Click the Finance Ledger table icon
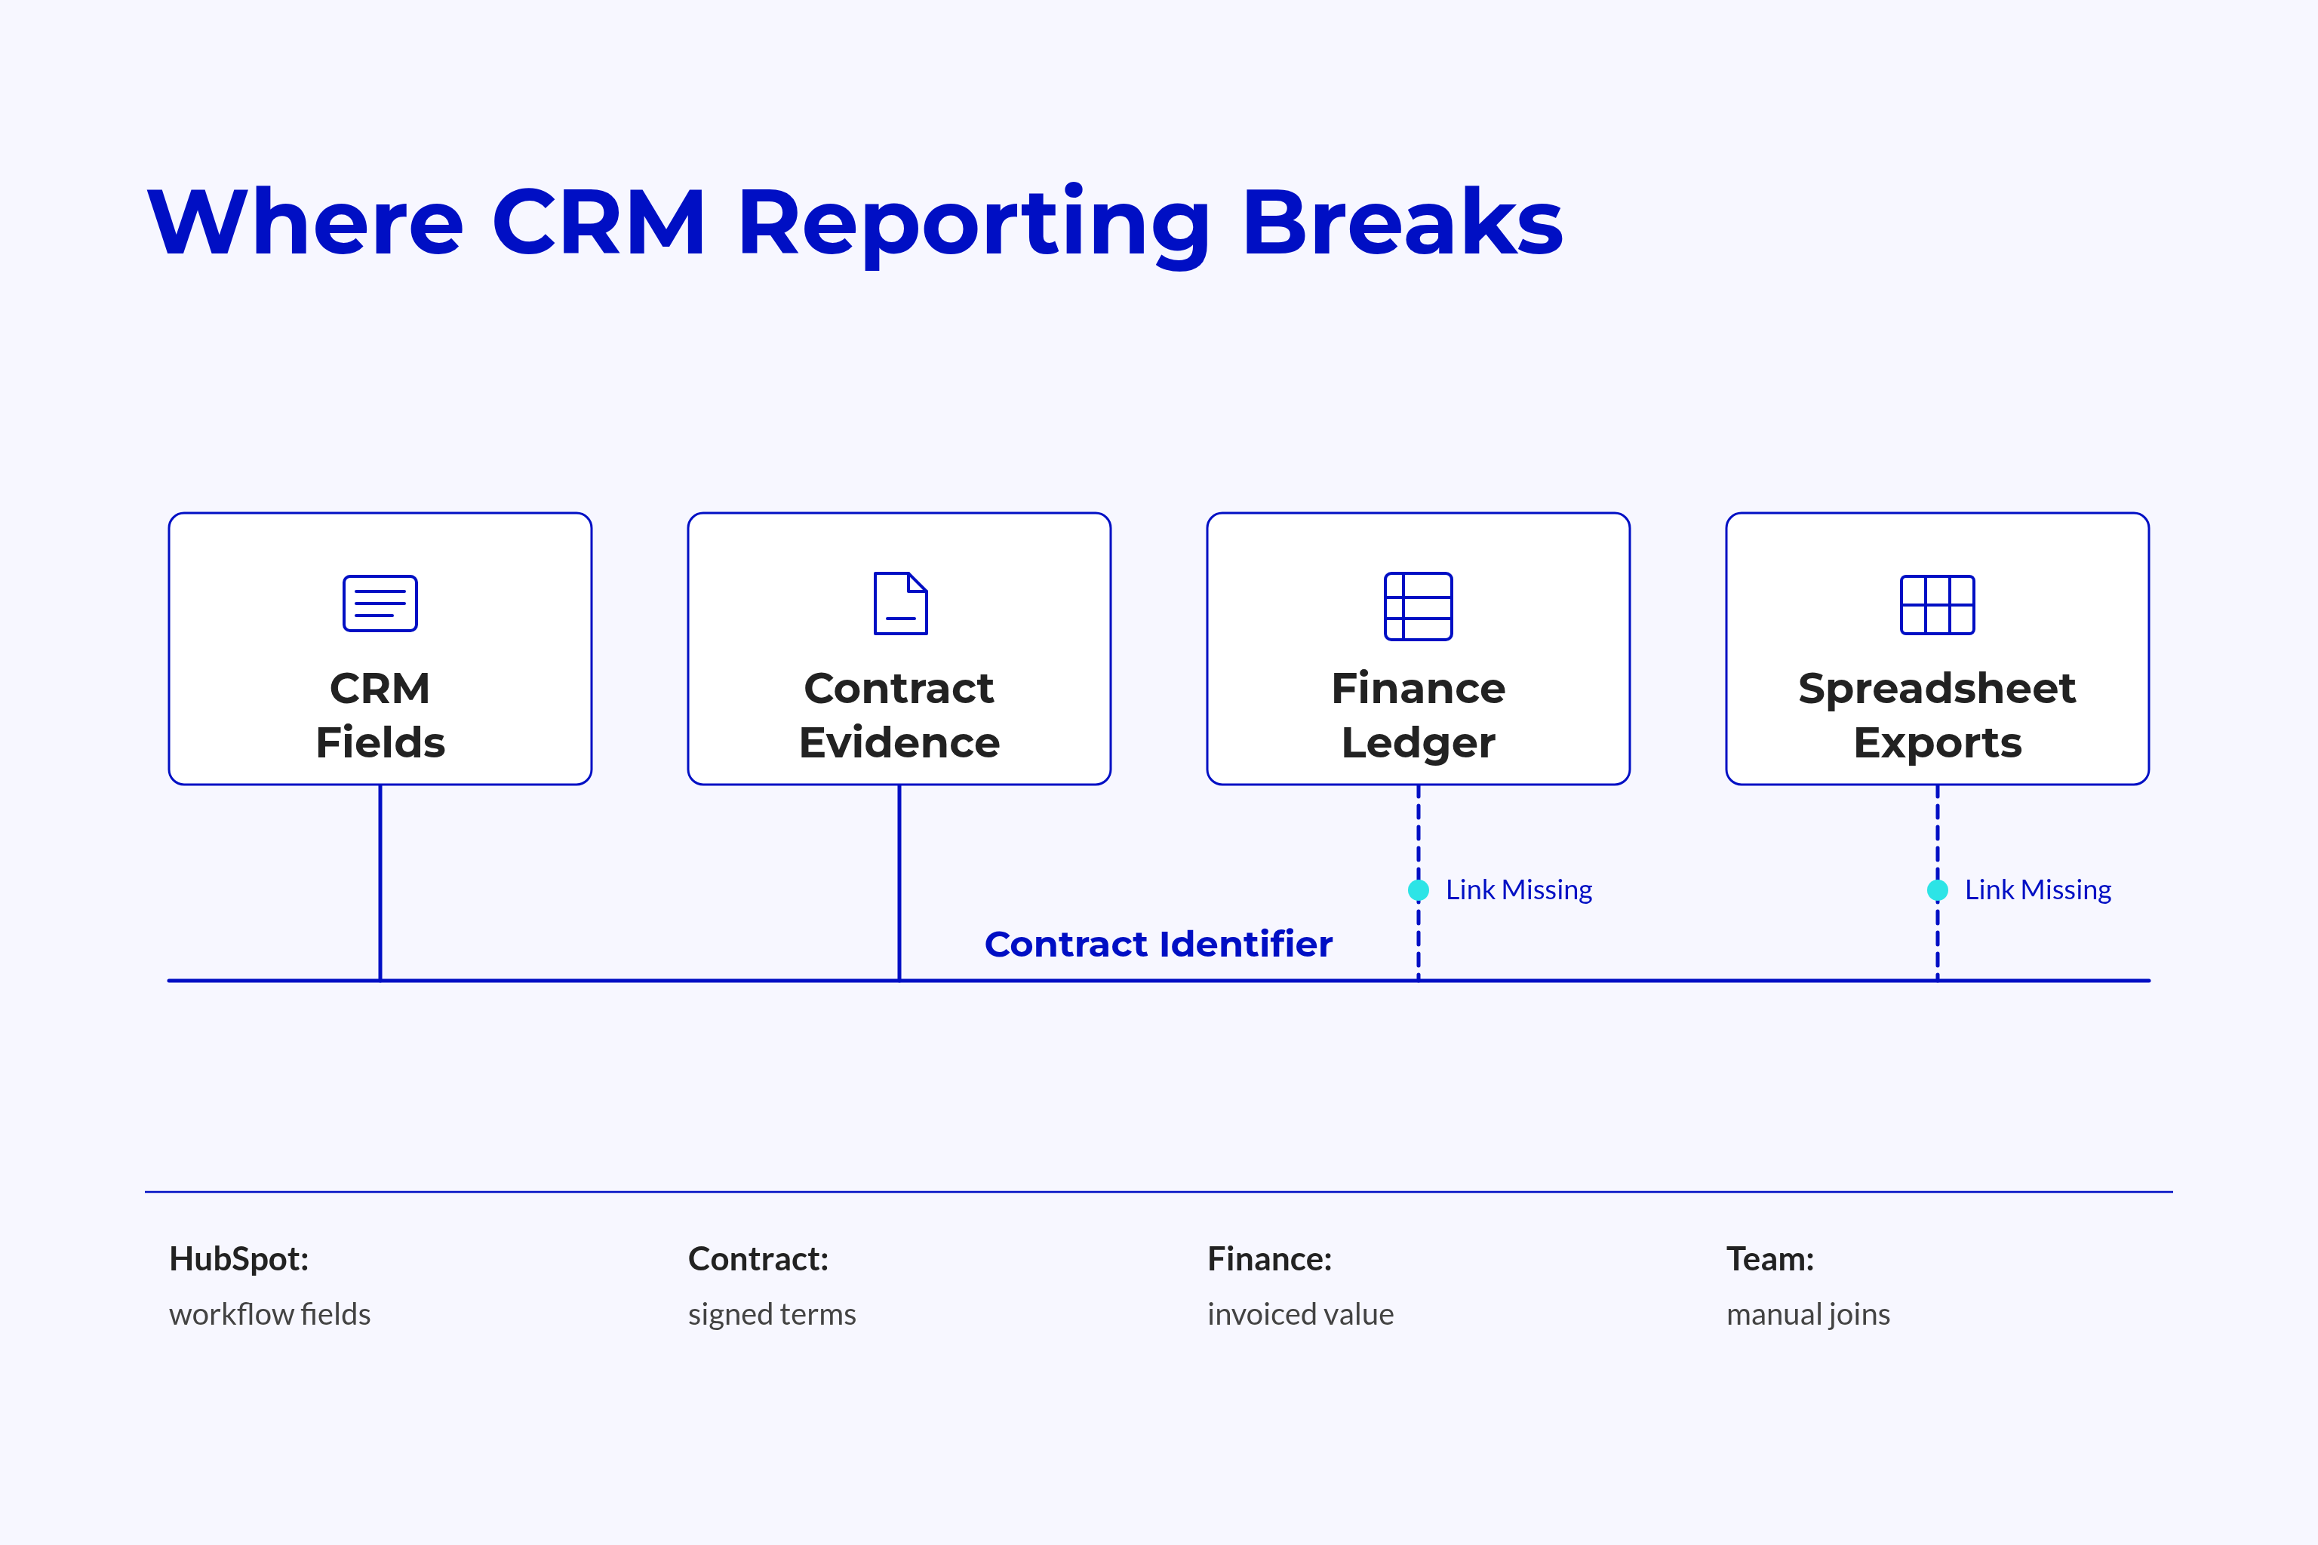Image resolution: width=2318 pixels, height=1545 pixels. coord(1419,606)
